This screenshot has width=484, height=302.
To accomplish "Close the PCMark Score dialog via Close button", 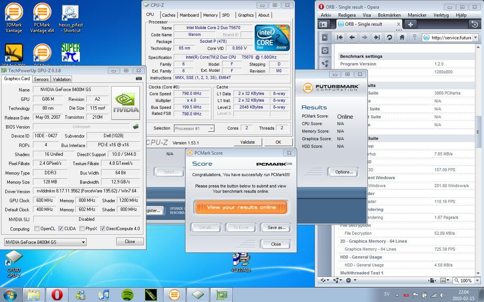I will point(276,244).
